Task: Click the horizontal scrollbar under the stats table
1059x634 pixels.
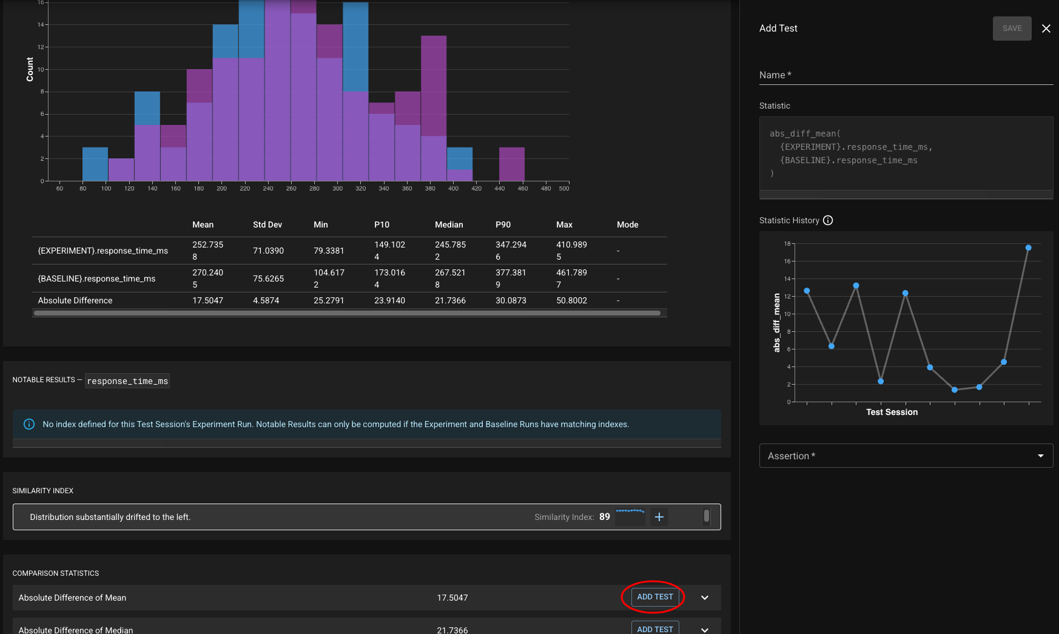Action: [x=347, y=313]
